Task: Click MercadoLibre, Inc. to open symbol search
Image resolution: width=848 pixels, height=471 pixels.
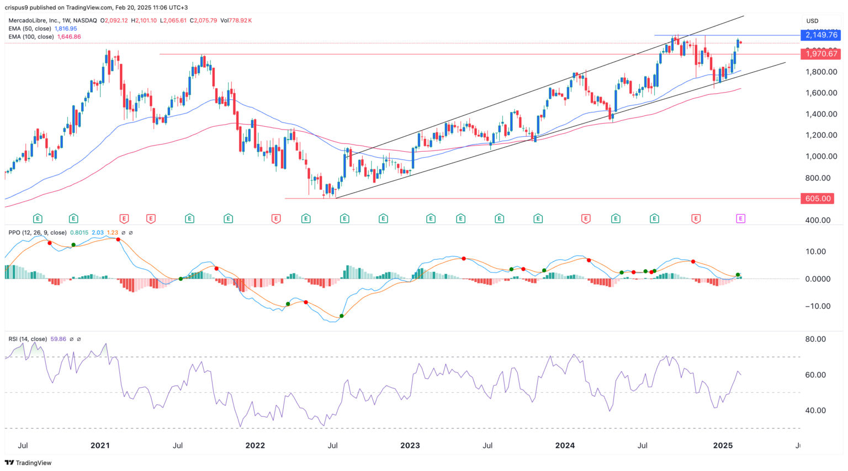Action: coord(34,19)
